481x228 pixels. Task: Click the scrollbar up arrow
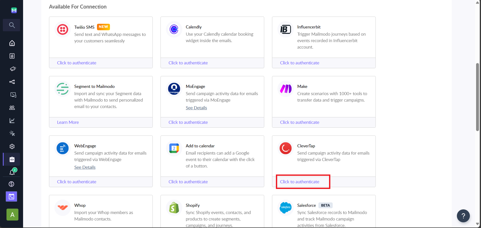pyautogui.click(x=477, y=3)
